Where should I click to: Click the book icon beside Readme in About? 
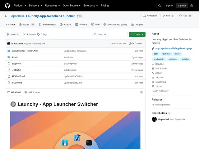153,64
